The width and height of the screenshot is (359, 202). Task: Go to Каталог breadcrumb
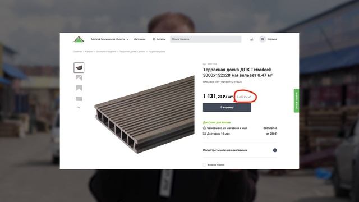click(x=89, y=52)
